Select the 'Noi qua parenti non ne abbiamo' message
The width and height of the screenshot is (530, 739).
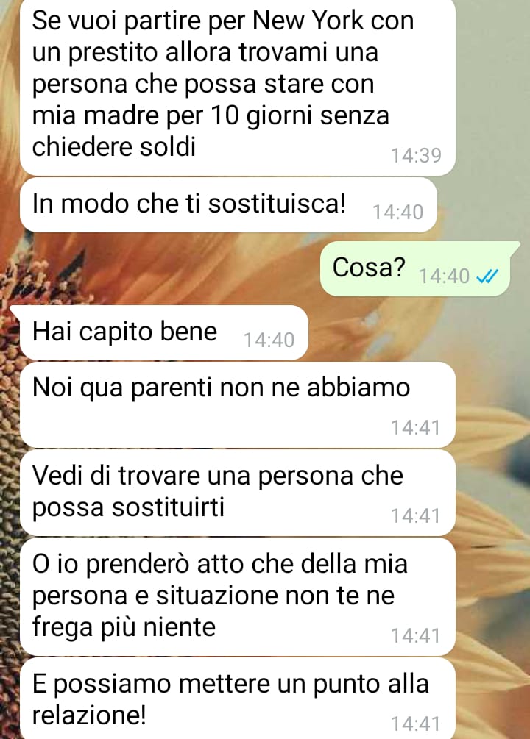[x=237, y=405]
